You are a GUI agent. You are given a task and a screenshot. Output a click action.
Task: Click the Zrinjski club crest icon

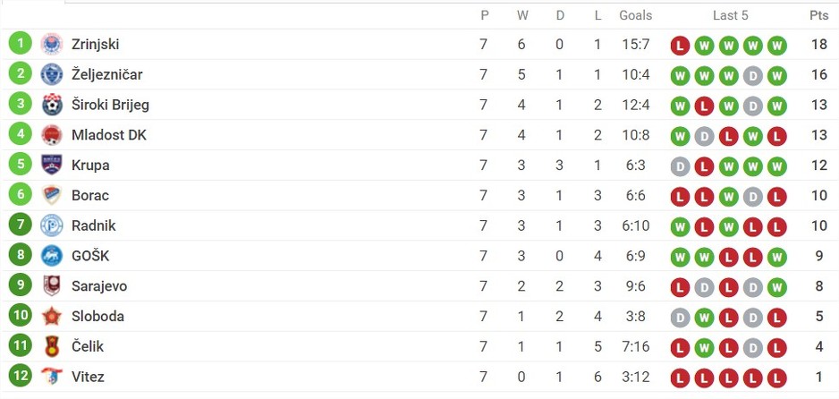tap(52, 44)
